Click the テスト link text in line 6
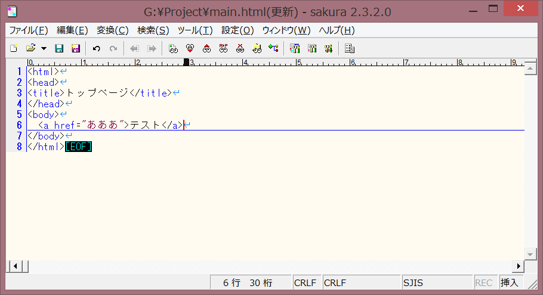This screenshot has width=543, height=295. tap(146, 125)
